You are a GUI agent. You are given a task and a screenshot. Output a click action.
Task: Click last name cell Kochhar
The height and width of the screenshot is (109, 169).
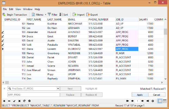point(57,24)
